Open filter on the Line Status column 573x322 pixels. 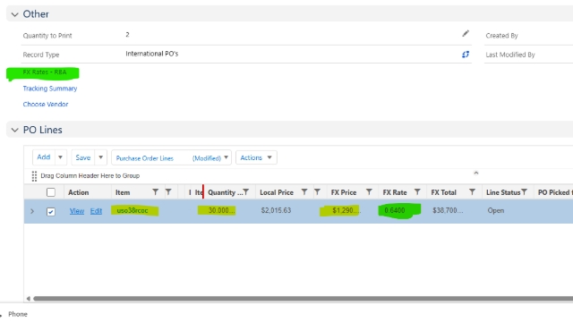[525, 192]
